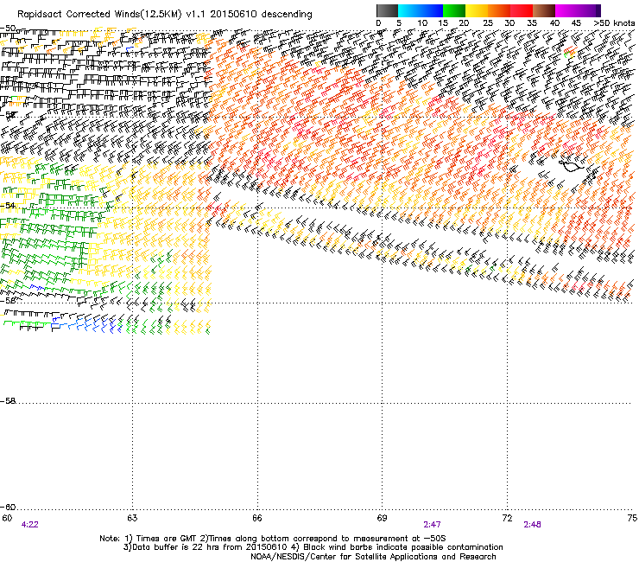Click the orange 25-30 knots color swatch
The height and width of the screenshot is (562, 639).
pos(499,10)
